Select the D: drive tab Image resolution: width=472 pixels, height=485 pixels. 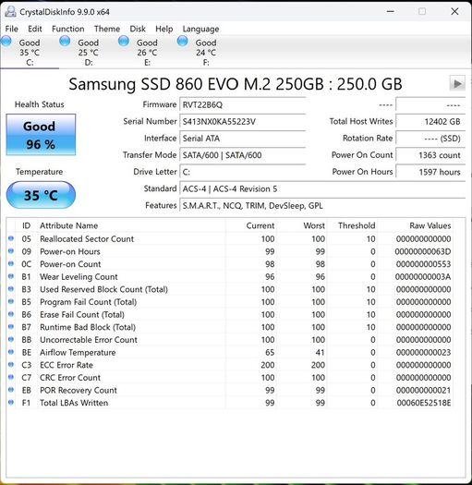tap(88, 52)
